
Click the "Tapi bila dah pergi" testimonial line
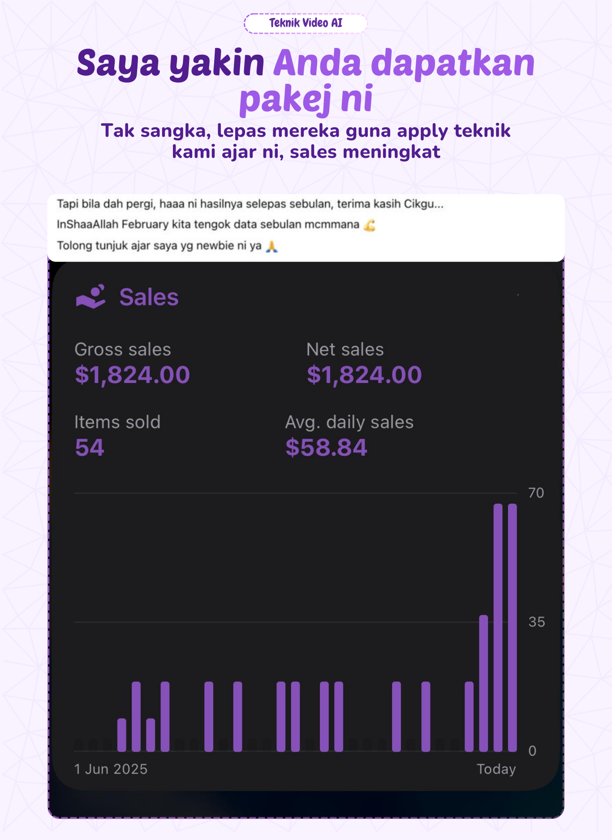250,204
